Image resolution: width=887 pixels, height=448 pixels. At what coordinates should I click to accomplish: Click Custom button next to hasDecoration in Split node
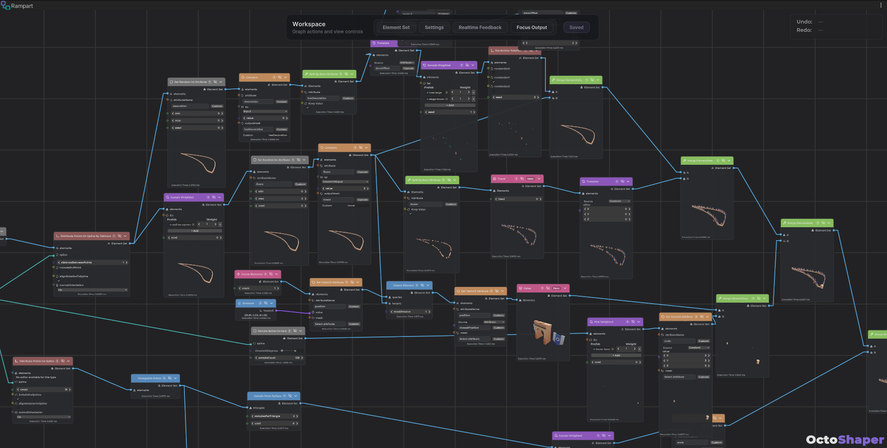tap(348, 98)
